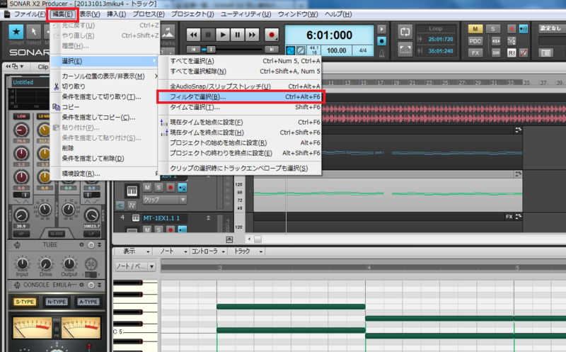Select S-TYPE console emulation
566x352 pixels.
[x=25, y=302]
